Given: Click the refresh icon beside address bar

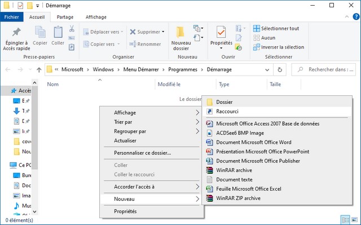Looking at the screenshot, I should (280, 69).
